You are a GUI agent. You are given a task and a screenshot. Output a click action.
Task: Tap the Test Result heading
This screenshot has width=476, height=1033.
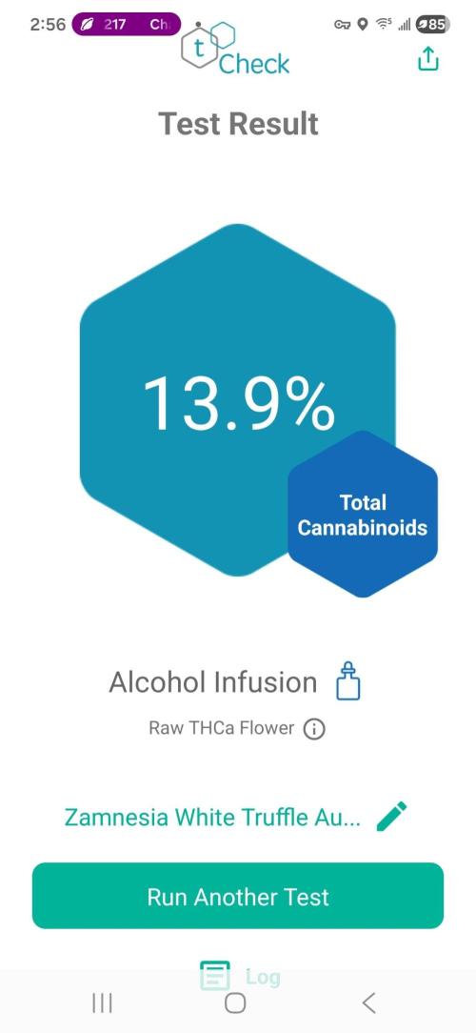(238, 124)
